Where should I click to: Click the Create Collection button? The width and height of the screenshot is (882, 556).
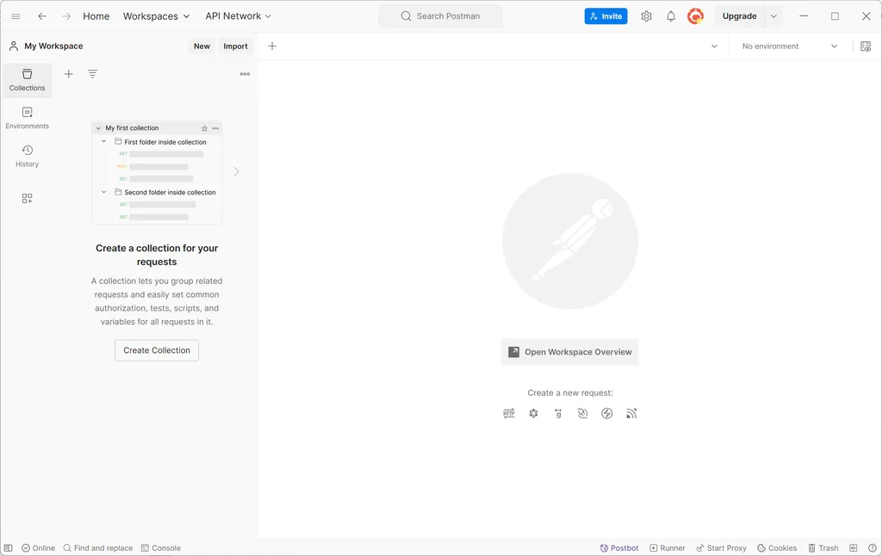[x=156, y=350]
